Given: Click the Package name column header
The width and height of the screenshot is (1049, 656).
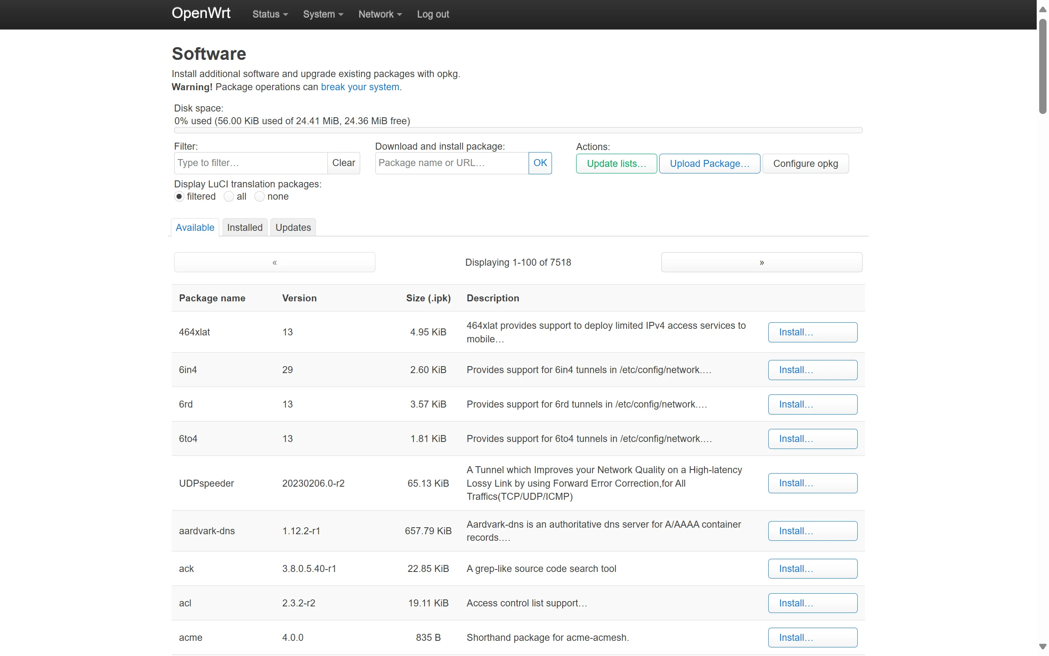Looking at the screenshot, I should click(212, 298).
